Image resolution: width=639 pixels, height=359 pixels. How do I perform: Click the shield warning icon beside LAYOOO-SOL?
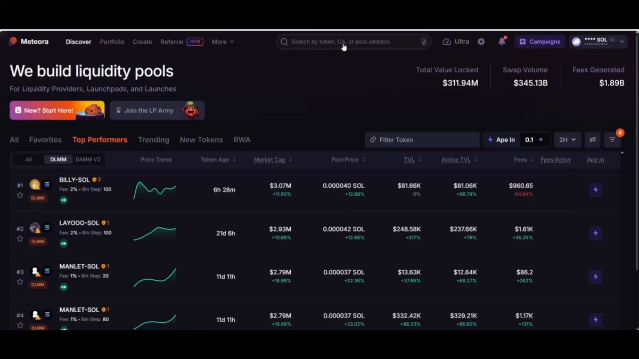[x=104, y=223]
